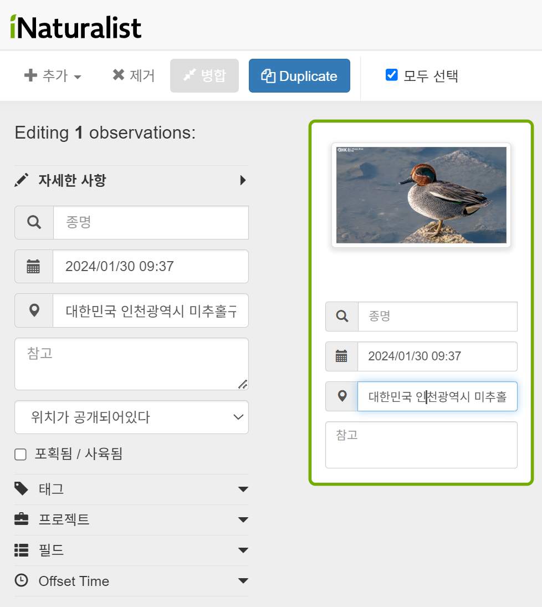542x607 pixels.
Task: Expand the 태그 section
Action: pyautogui.click(x=132, y=489)
